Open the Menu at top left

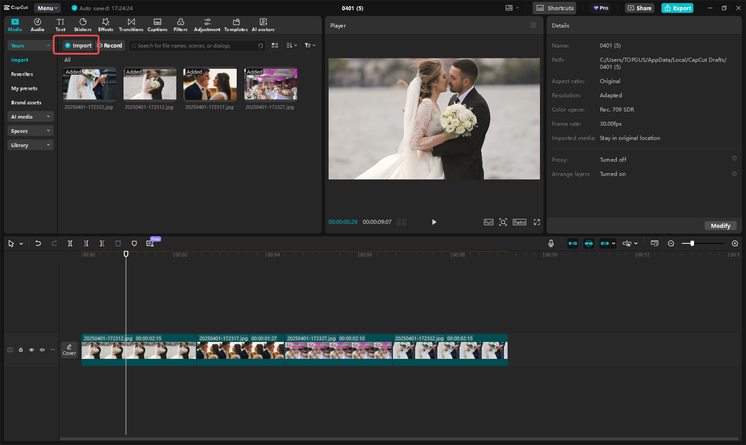[x=47, y=8]
